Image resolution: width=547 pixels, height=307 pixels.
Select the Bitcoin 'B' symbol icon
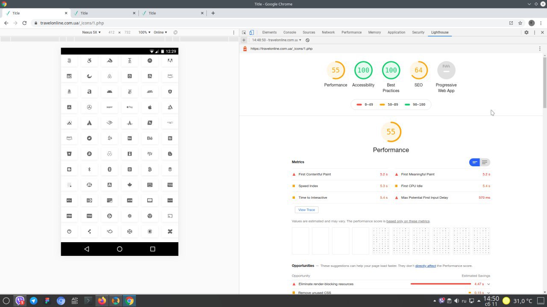tap(150, 169)
